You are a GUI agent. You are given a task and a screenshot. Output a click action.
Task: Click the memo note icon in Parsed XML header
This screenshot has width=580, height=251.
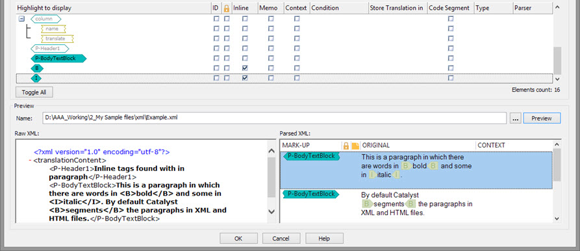click(355, 146)
